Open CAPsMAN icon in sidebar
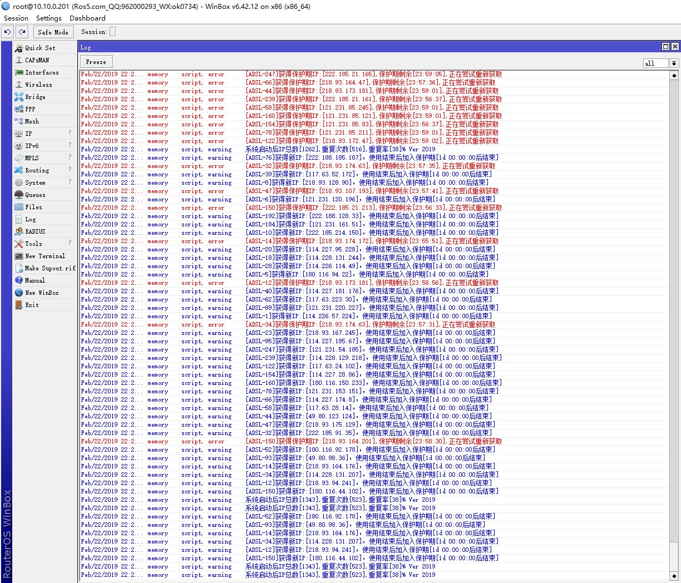The image size is (681, 583). click(x=19, y=60)
